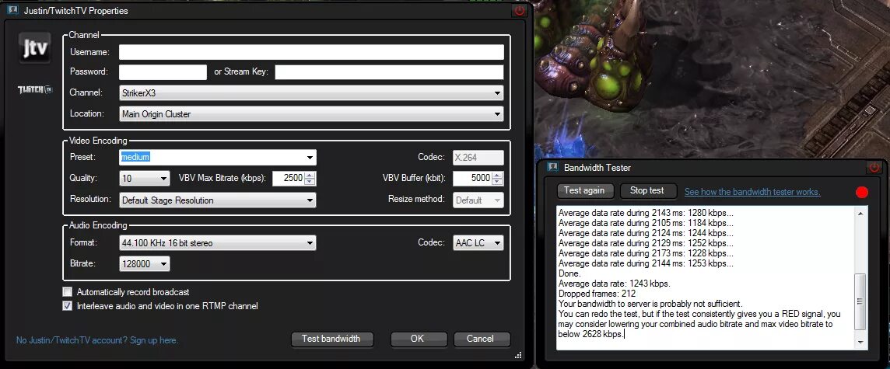Increase VBV Buffer with up arrow
890x369 pixels.
[497, 175]
